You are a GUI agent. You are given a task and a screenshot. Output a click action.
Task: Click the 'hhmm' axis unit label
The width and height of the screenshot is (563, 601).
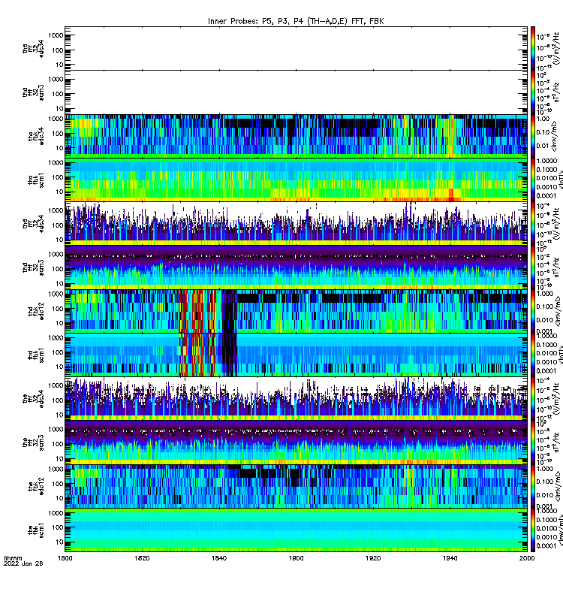[13, 558]
